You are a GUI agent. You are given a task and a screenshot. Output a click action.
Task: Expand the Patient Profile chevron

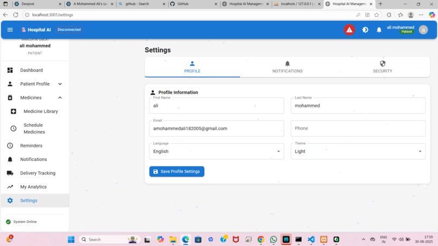[x=60, y=84]
